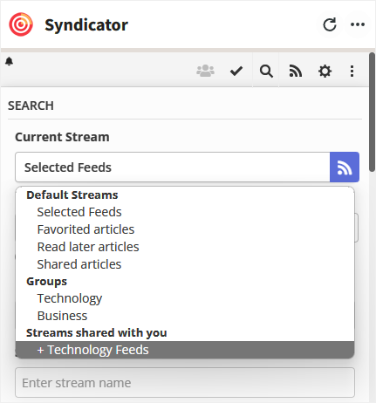
Task: Refresh feeds with circular arrow icon
Action: 330,24
